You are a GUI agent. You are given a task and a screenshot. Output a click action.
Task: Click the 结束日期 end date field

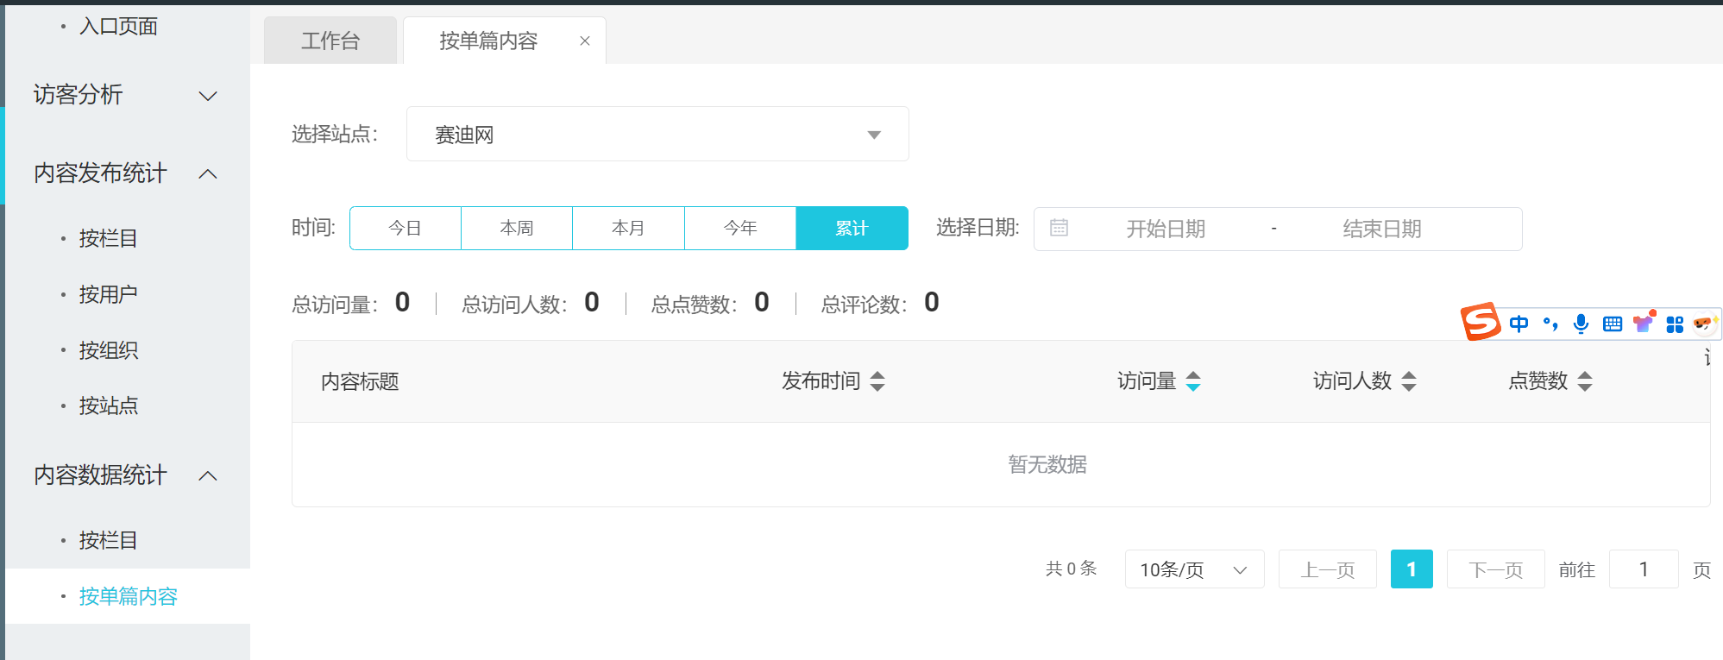tap(1382, 229)
